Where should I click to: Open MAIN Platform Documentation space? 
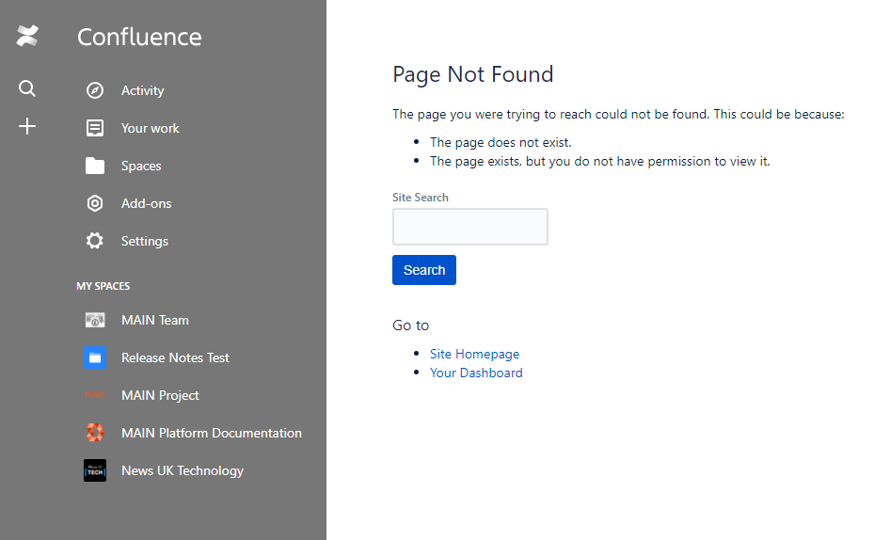(x=211, y=433)
